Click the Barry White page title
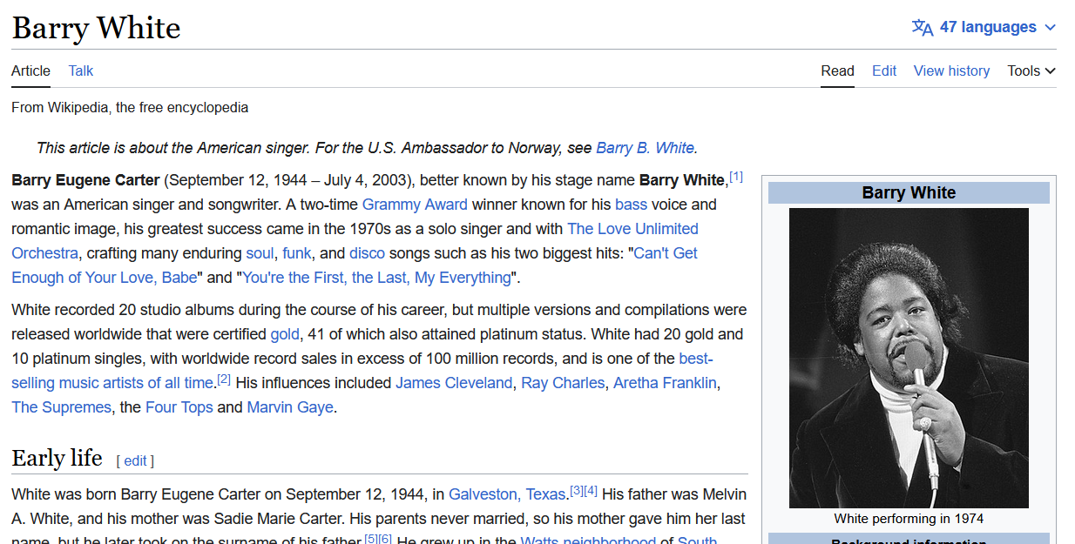Image resolution: width=1075 pixels, height=544 pixels. [96, 28]
